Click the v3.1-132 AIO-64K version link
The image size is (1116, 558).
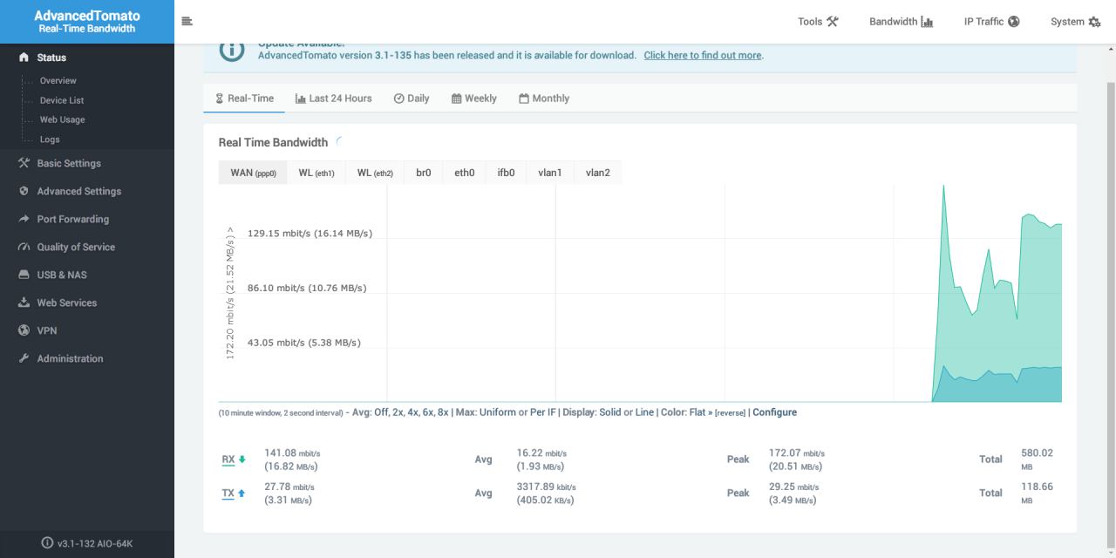point(87,543)
